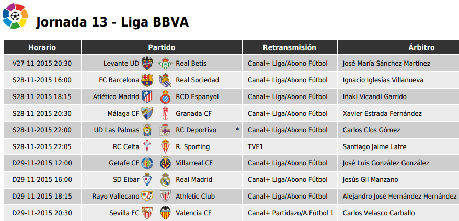Screen dimensions: 459x221
Task: Click the Canal+ Partidazo/A.Fútbol 1 entry
Action: pos(291,213)
